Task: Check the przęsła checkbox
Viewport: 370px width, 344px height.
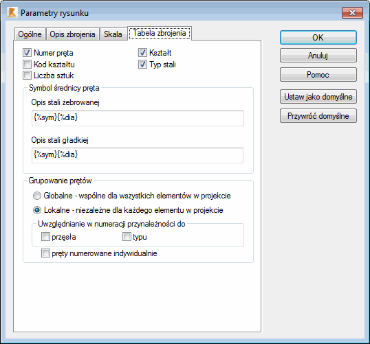Action: 45,237
